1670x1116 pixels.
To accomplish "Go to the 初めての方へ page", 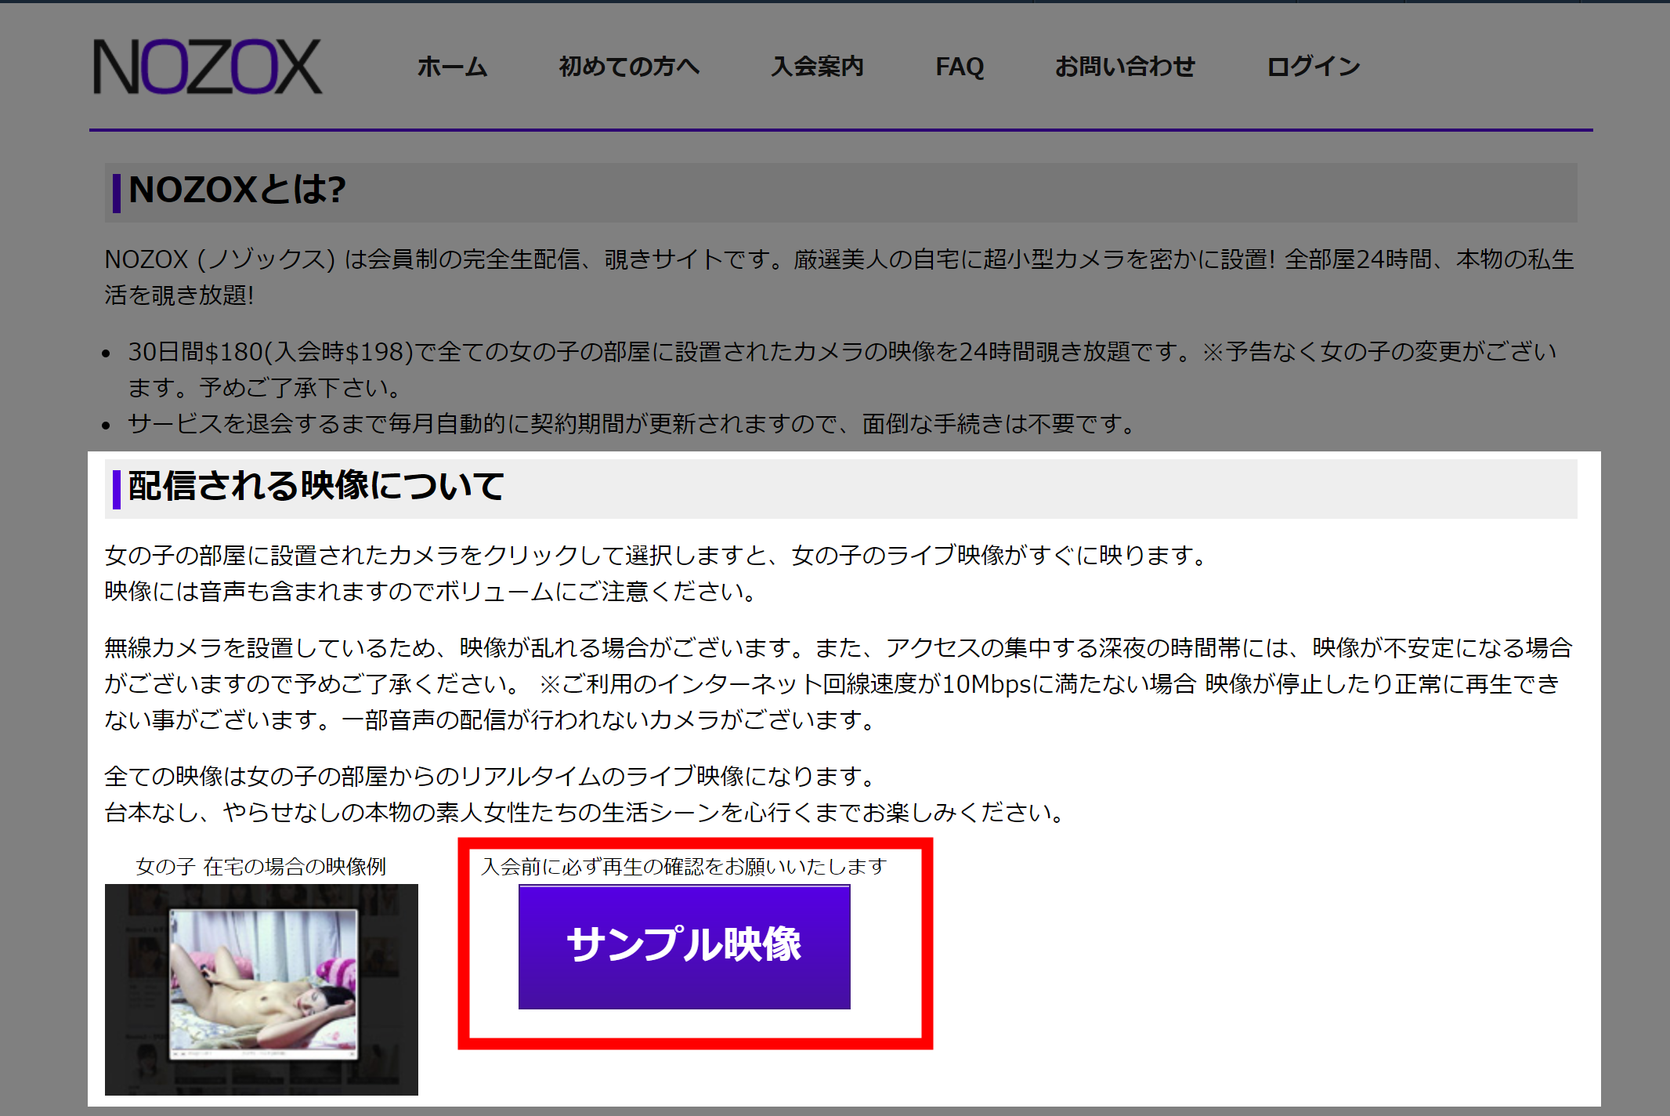I will pyautogui.click(x=629, y=67).
